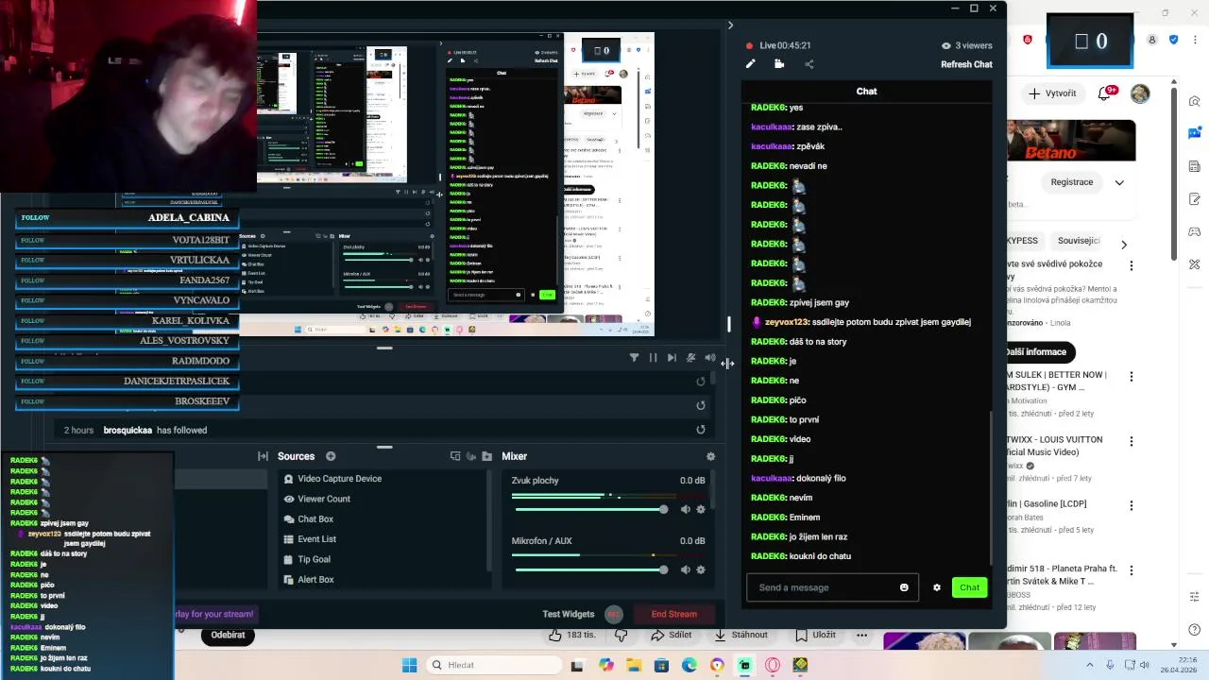
Task: Click Uložit save button on YouTube
Action: coord(815,635)
